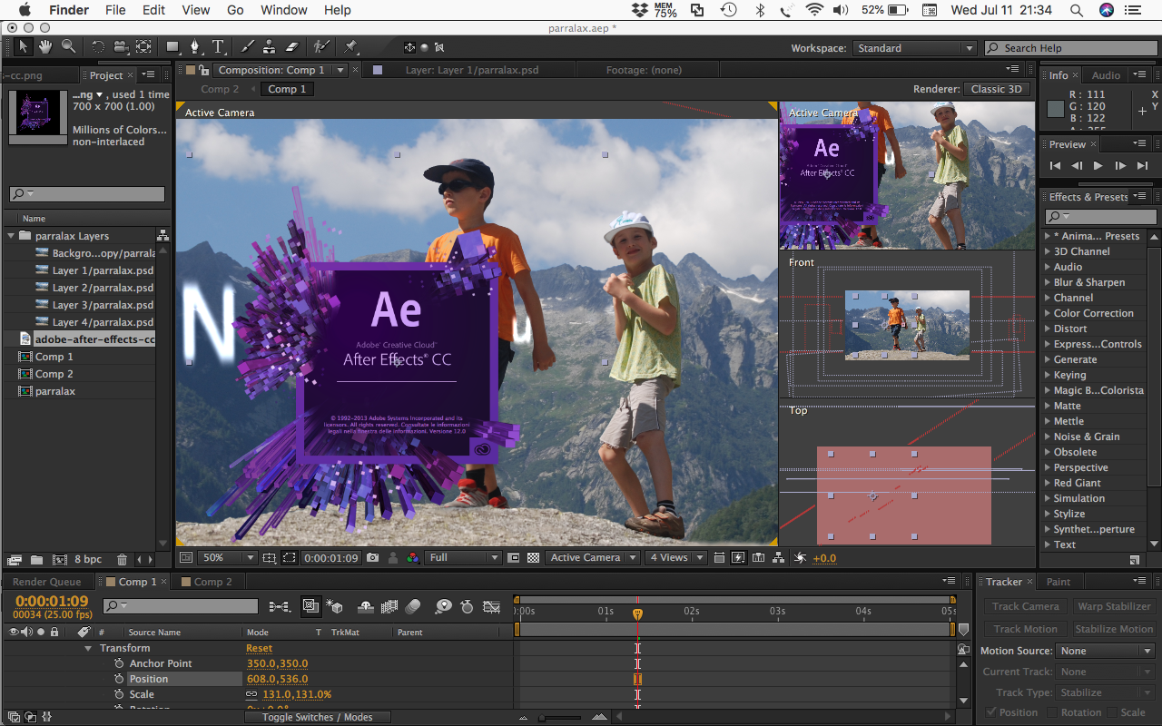Select the Rectangle shape tool
This screenshot has width=1162, height=726.
[172, 46]
